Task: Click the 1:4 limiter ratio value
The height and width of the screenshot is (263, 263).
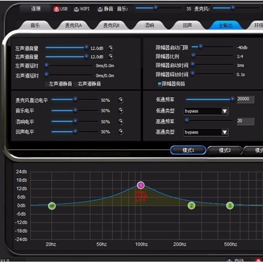Action: [x=240, y=57]
